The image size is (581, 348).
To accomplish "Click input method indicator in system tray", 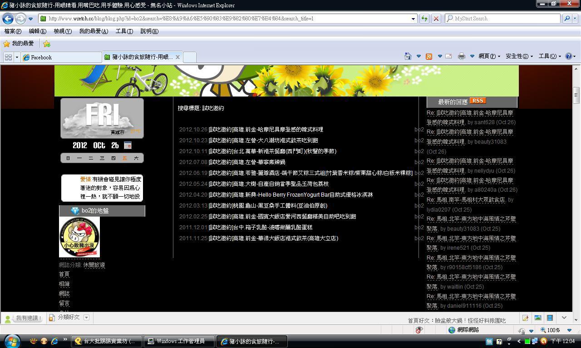I will pos(489,341).
